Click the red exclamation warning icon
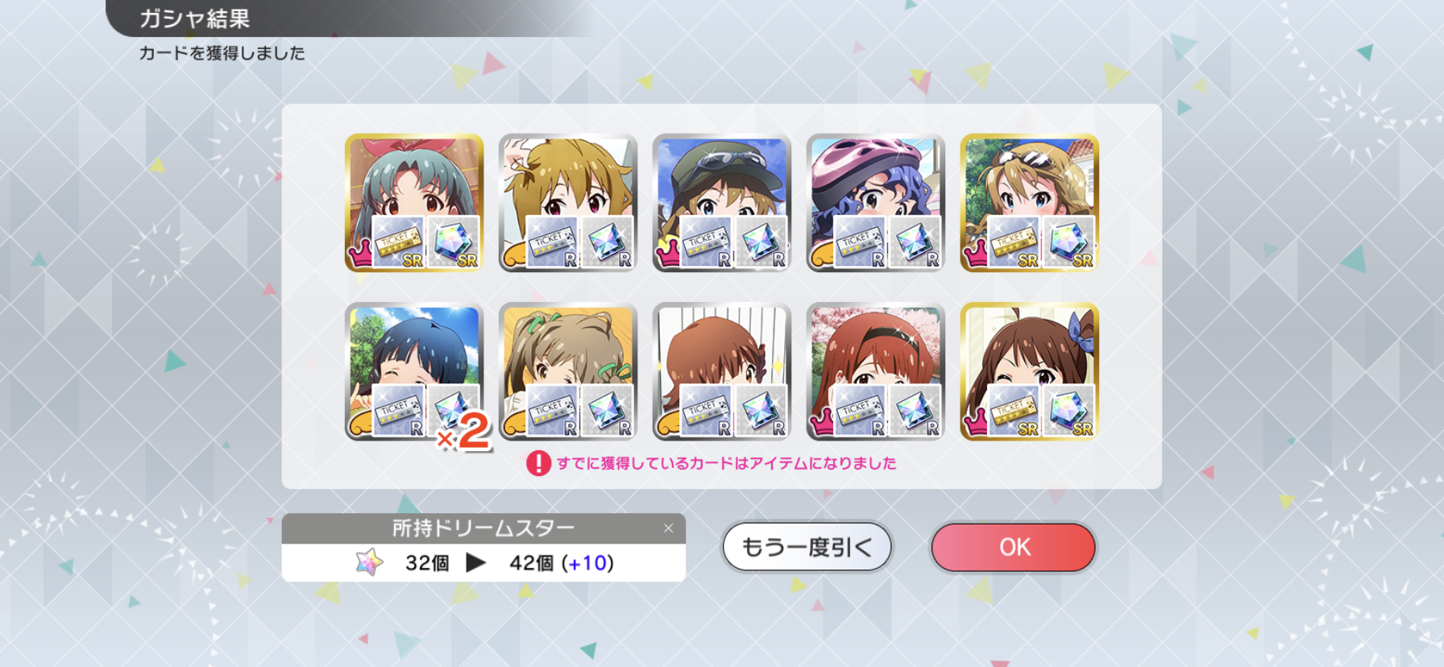This screenshot has height=667, width=1444. pos(538,463)
